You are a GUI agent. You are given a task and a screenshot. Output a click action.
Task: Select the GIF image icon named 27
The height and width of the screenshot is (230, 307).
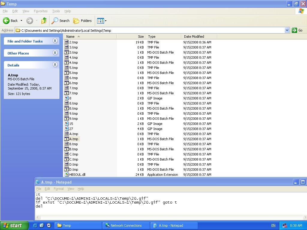click(67, 128)
